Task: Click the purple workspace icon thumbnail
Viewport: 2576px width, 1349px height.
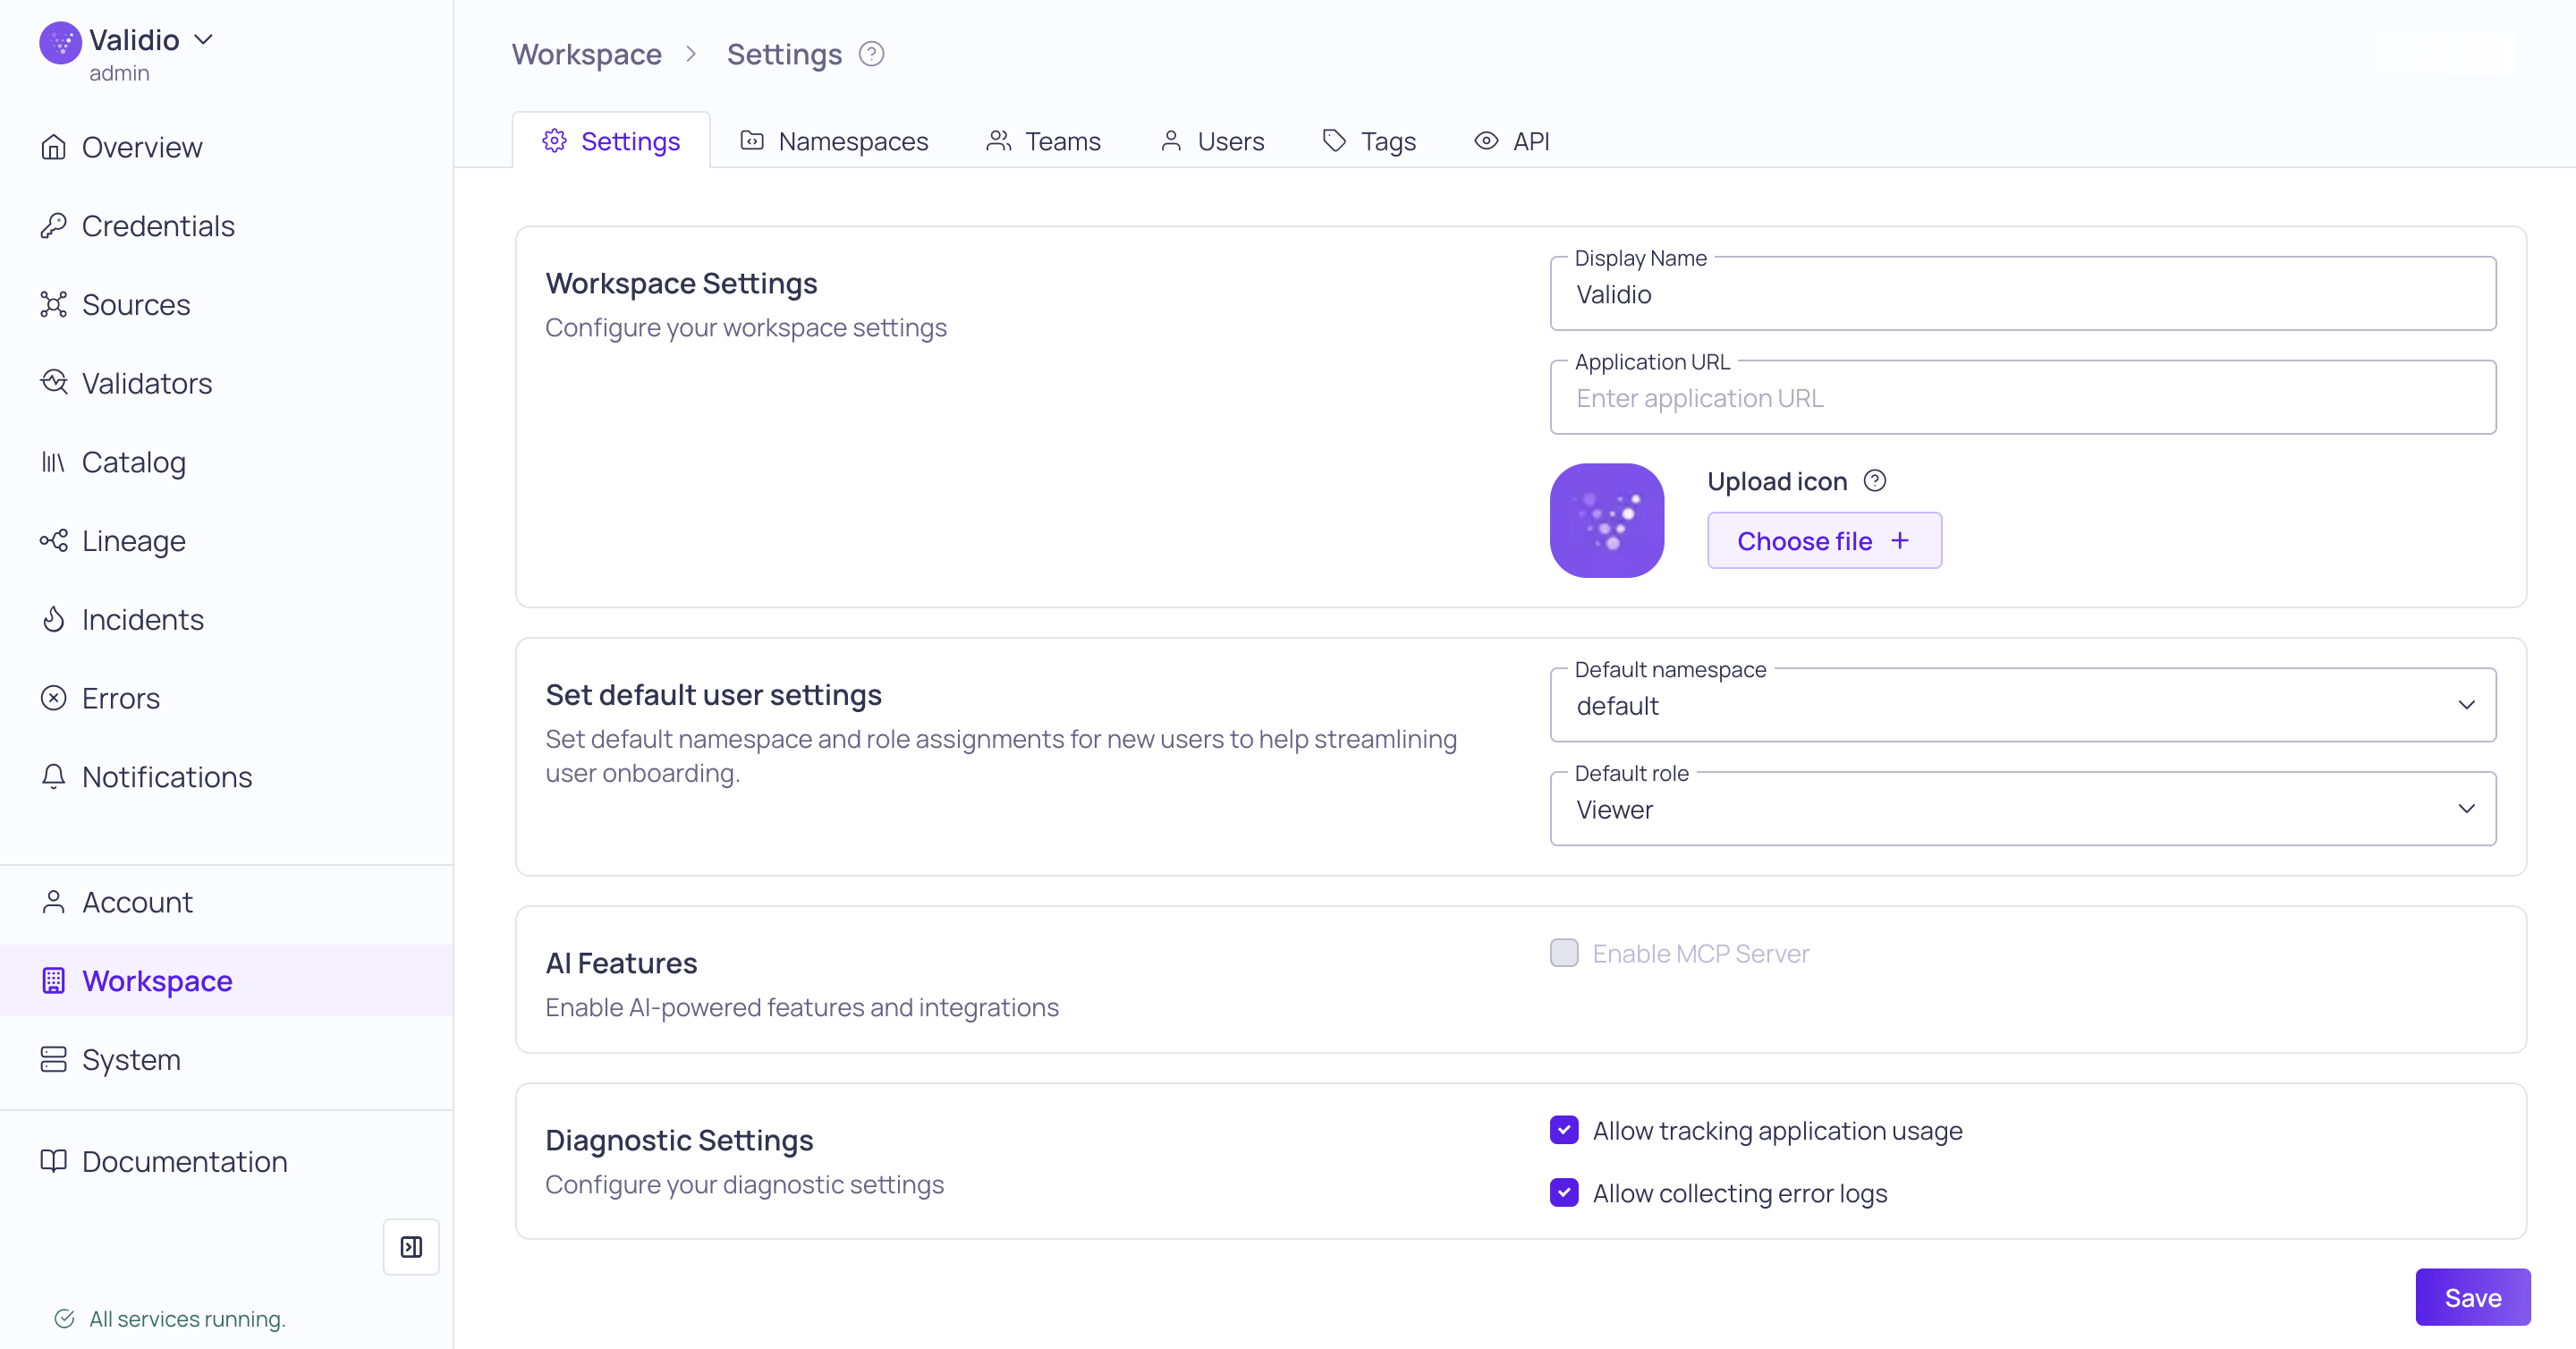Action: point(1606,520)
